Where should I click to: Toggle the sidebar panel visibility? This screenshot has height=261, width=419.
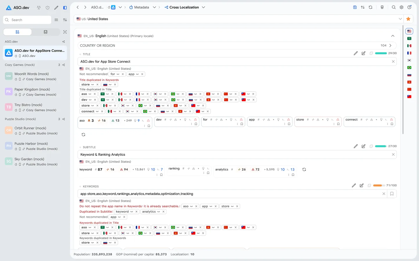[x=65, y=8]
